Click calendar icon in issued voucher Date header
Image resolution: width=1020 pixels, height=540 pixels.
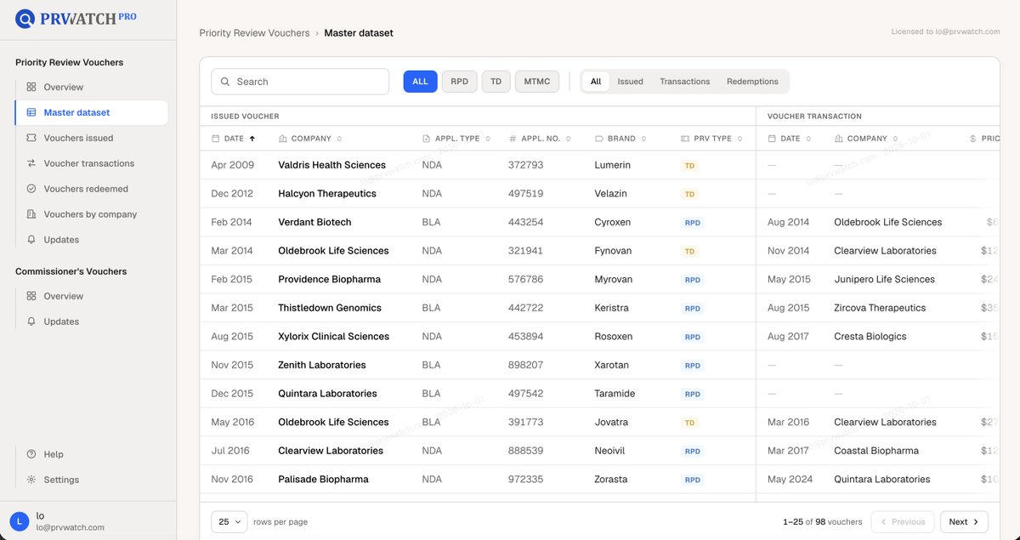coord(215,139)
